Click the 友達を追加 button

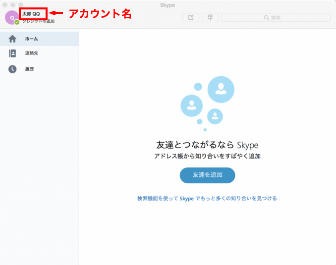pyautogui.click(x=207, y=175)
